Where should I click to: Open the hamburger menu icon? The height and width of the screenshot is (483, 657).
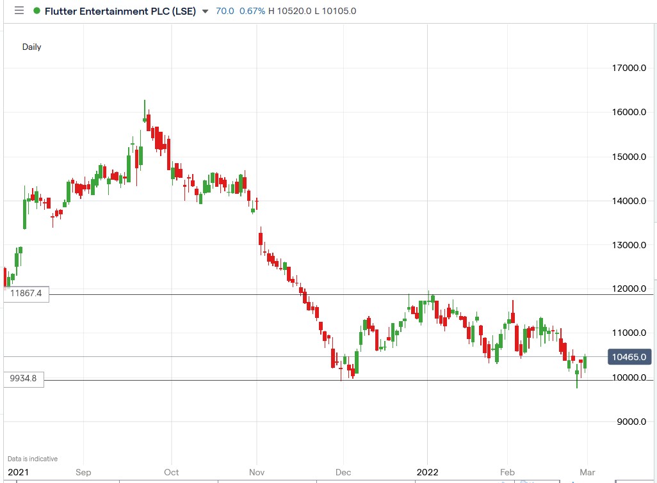pos(19,11)
